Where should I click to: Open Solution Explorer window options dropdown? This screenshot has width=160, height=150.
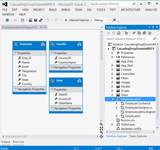(x=149, y=27)
